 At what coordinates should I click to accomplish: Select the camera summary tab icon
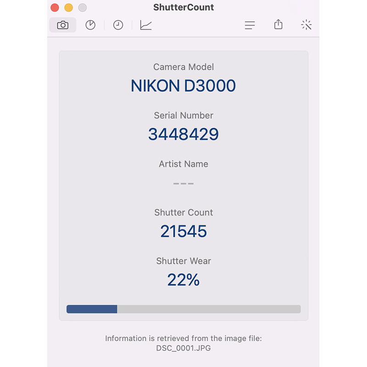point(63,25)
